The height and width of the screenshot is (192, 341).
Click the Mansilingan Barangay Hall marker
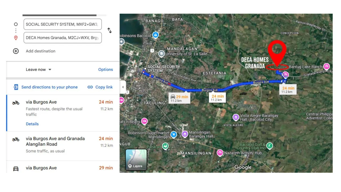[185, 134]
